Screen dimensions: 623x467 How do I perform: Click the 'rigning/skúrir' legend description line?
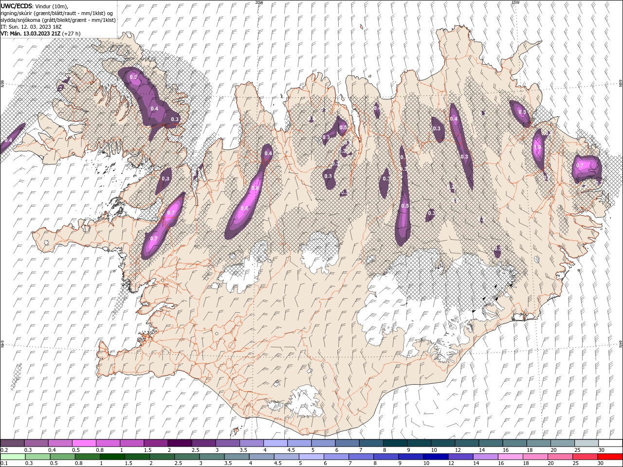point(57,13)
